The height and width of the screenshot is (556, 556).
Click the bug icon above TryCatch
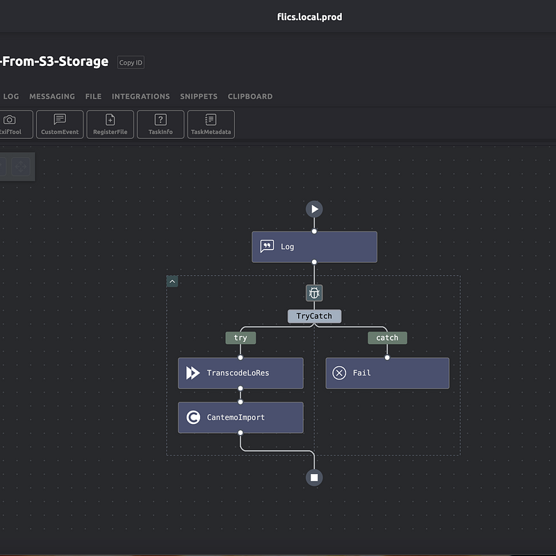(x=314, y=293)
